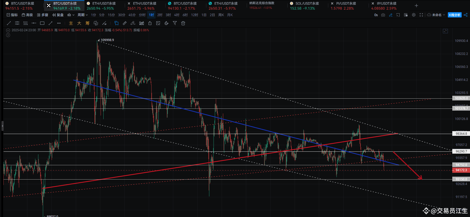Image resolution: width=470 pixels, height=217 pixels.
Task: Choose the parallel channel lines tool
Action: pos(17,23)
